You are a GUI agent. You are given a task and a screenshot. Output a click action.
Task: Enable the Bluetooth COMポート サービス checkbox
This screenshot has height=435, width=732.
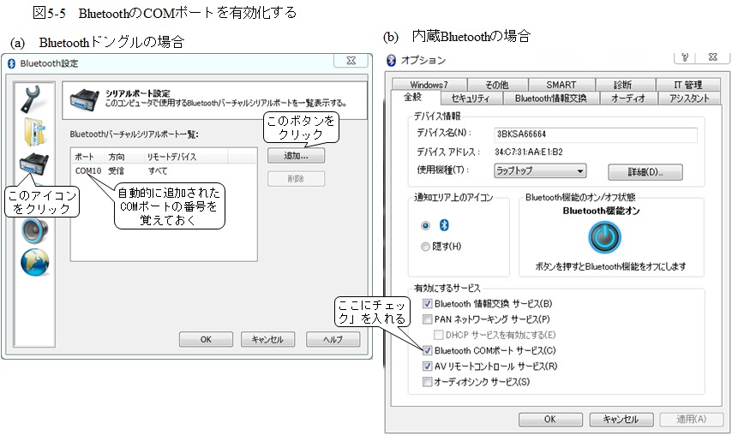(x=428, y=349)
